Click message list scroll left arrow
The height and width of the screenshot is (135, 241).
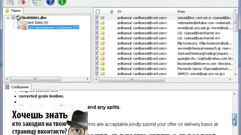[96, 79]
